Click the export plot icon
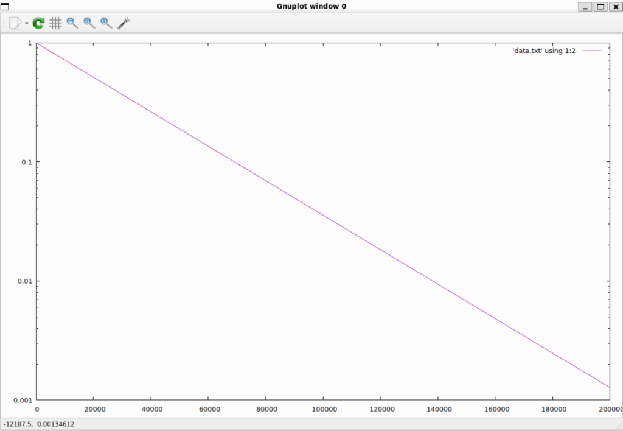Screen dimensions: 623x431 click(x=15, y=23)
